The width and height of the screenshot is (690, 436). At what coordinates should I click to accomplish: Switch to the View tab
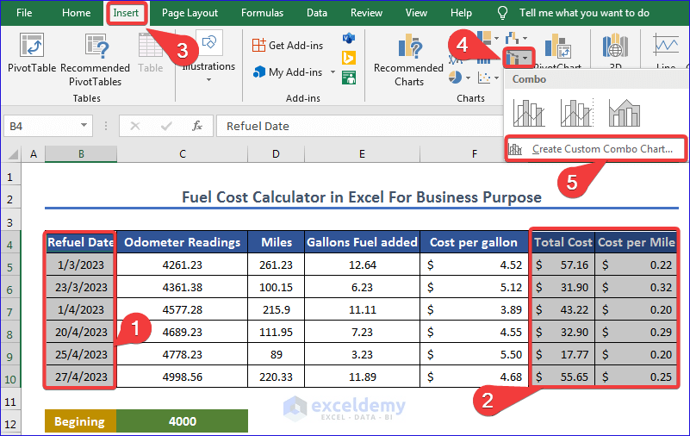click(416, 13)
